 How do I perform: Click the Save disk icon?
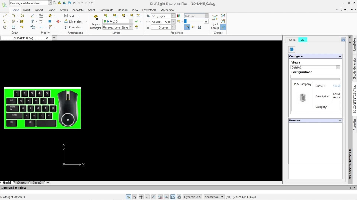click(x=69, y=3)
